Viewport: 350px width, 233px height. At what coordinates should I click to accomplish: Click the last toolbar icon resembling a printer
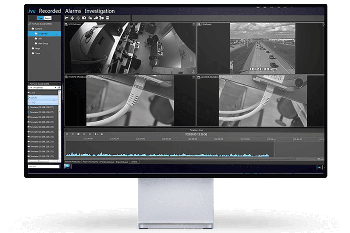[x=108, y=18]
